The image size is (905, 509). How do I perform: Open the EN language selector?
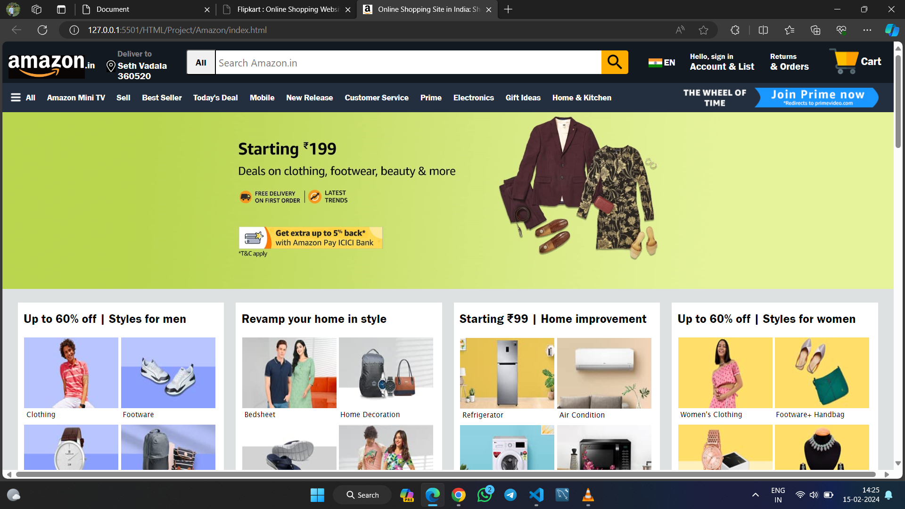tap(662, 63)
